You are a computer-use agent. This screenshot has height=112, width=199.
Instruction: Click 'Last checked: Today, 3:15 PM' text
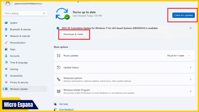(x=87, y=16)
